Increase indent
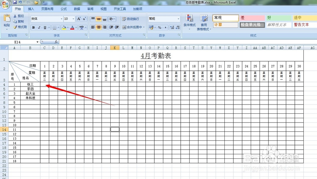 pyautogui.click(x=117, y=27)
